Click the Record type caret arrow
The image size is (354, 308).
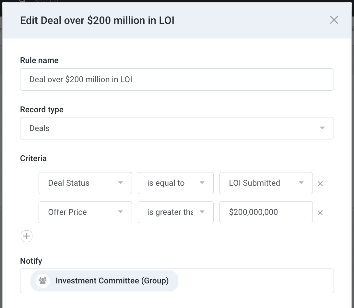322,128
